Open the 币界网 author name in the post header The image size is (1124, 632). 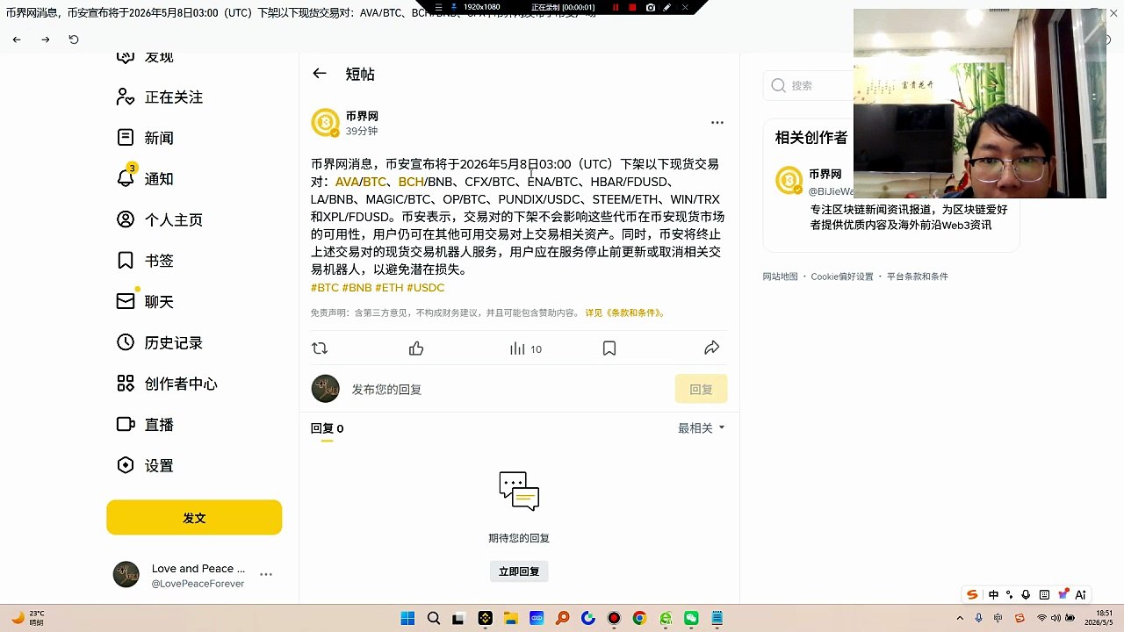(x=362, y=116)
